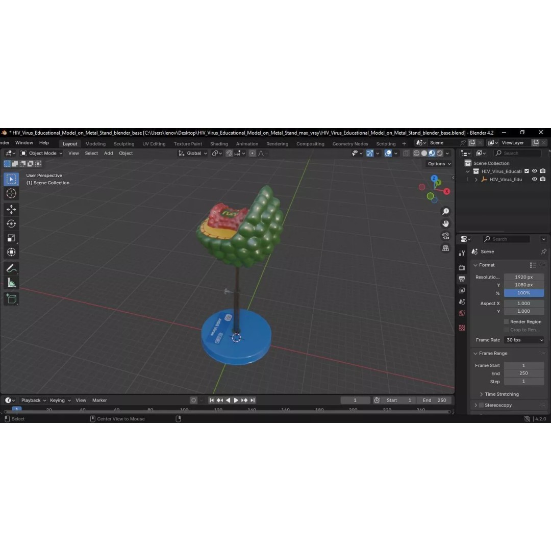Toggle snapping magnet in header
Viewport: 551px width, 551px height.
pos(229,153)
